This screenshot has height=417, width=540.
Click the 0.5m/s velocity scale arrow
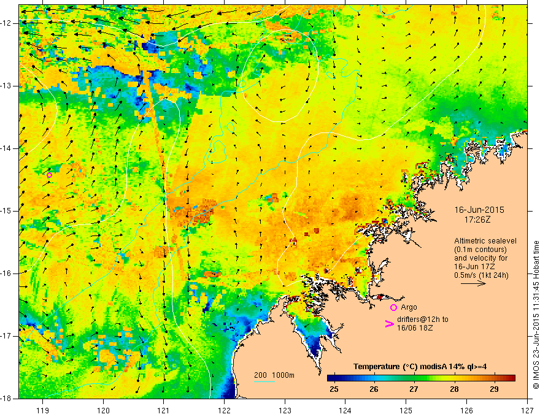pos(473,283)
